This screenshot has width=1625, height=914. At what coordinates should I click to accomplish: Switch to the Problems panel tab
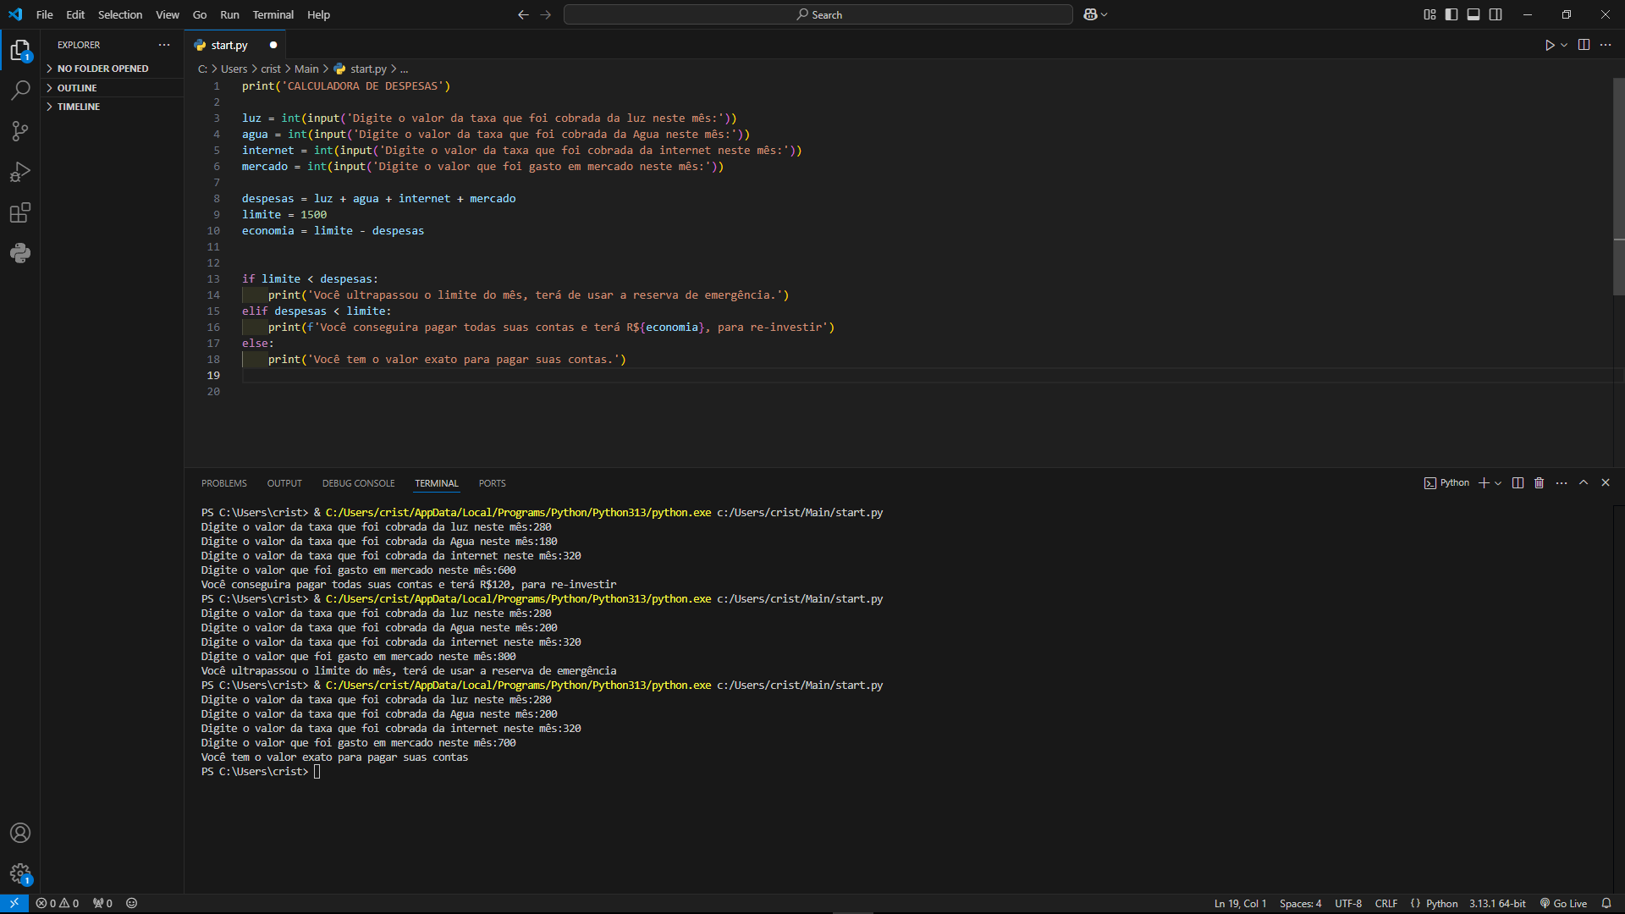tap(224, 483)
